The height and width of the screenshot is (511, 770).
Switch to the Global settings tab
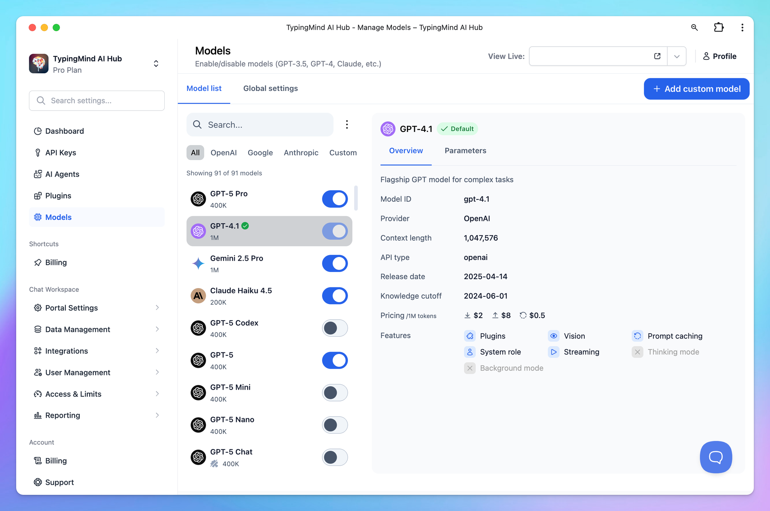click(x=270, y=88)
